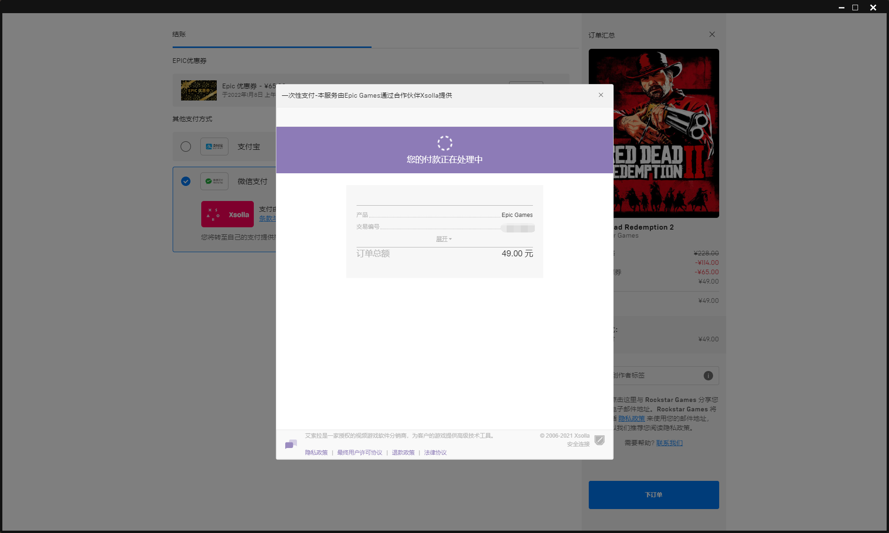Click the Epic coupon thumbnail image

coord(199,90)
